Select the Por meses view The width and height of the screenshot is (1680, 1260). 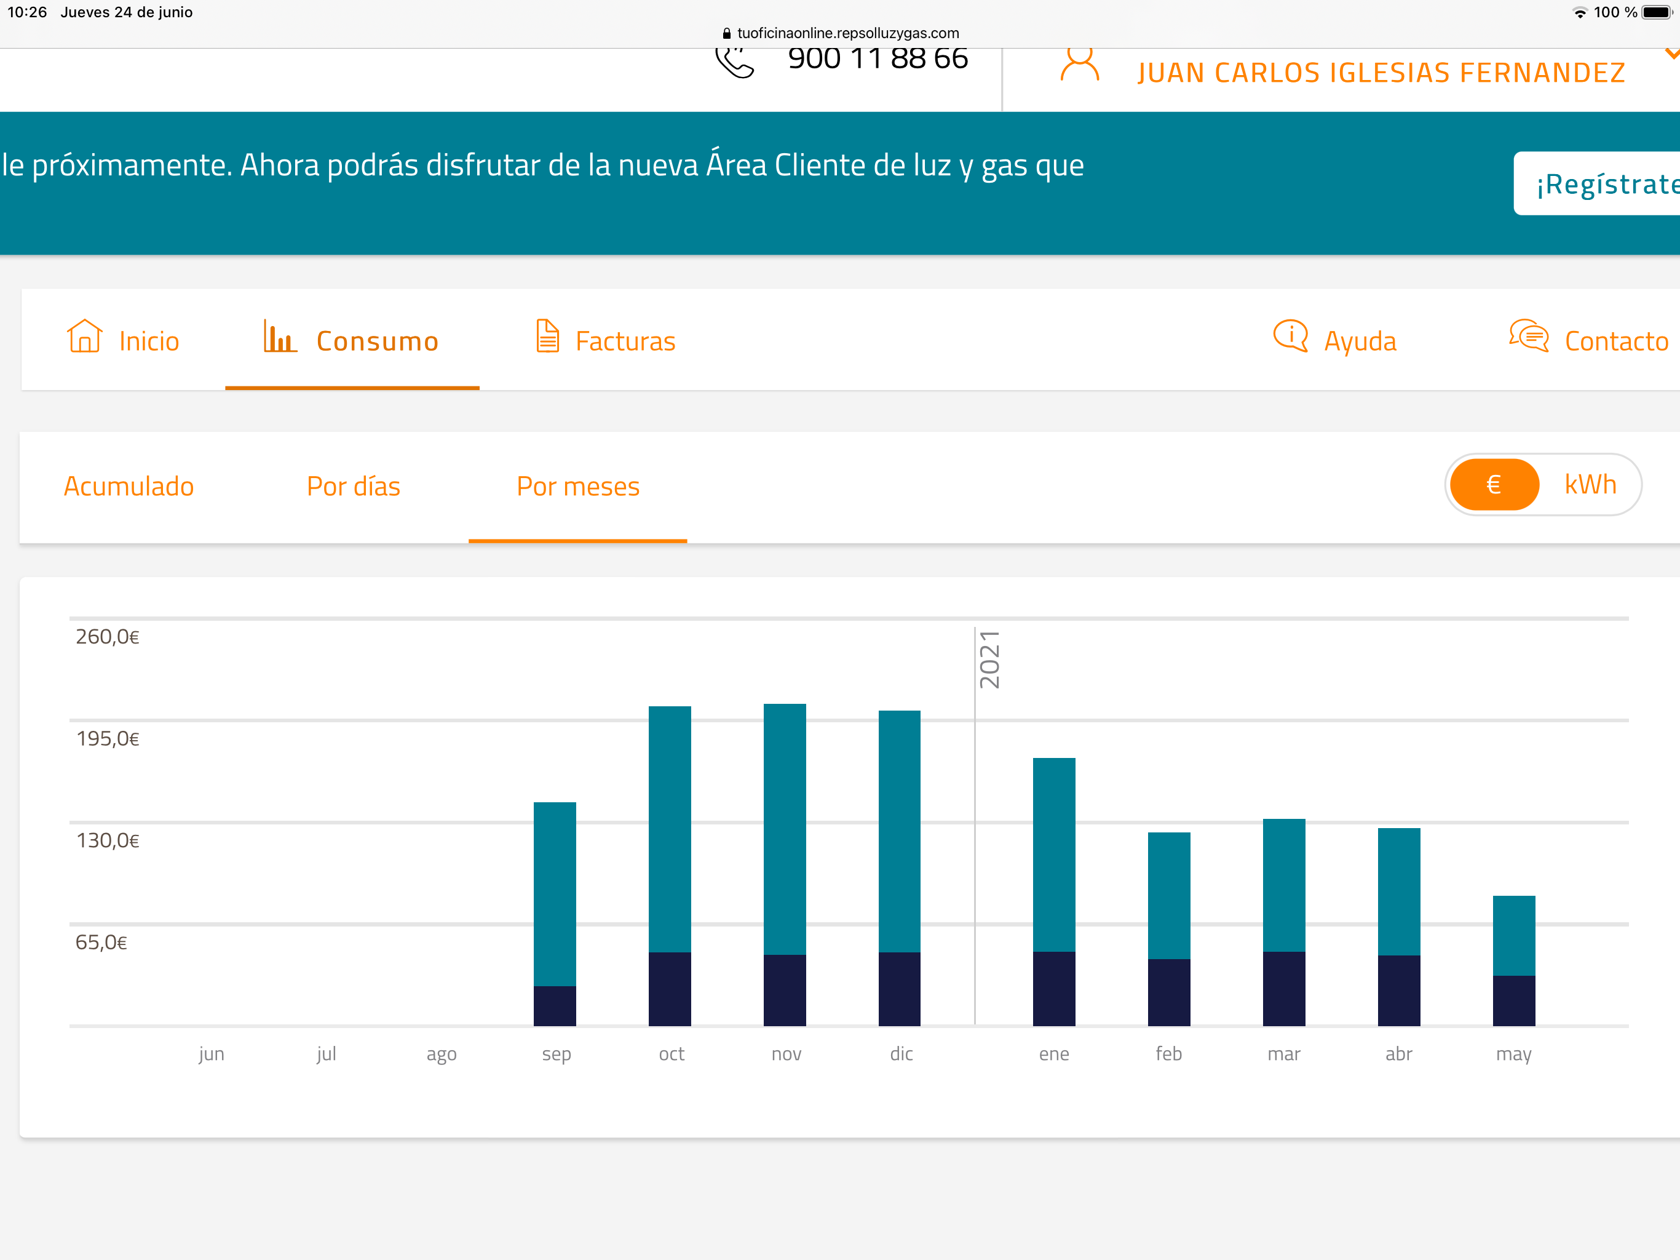tap(578, 487)
